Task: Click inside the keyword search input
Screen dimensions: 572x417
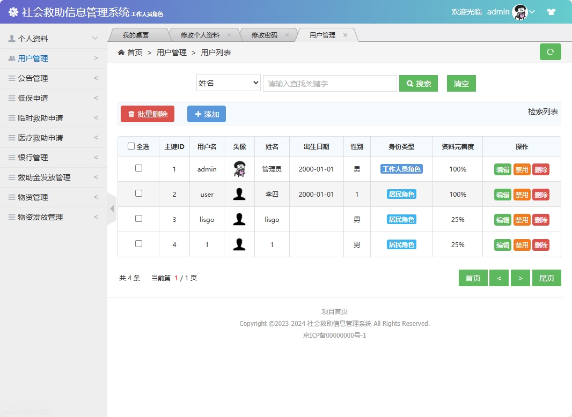Action: pyautogui.click(x=329, y=83)
